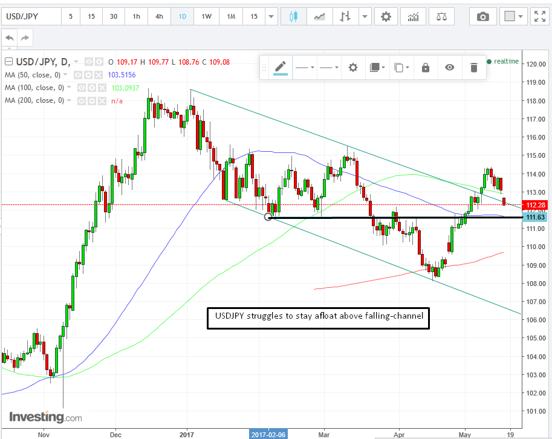
Task: Choose the bar chart style icon
Action: [345, 16]
